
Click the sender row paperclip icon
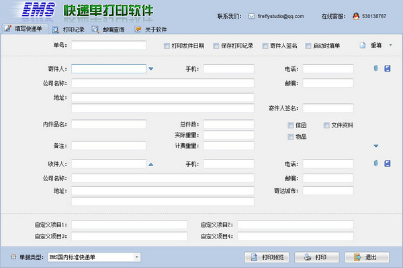click(376, 68)
